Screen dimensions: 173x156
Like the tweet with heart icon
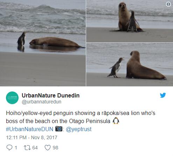coord(48,148)
